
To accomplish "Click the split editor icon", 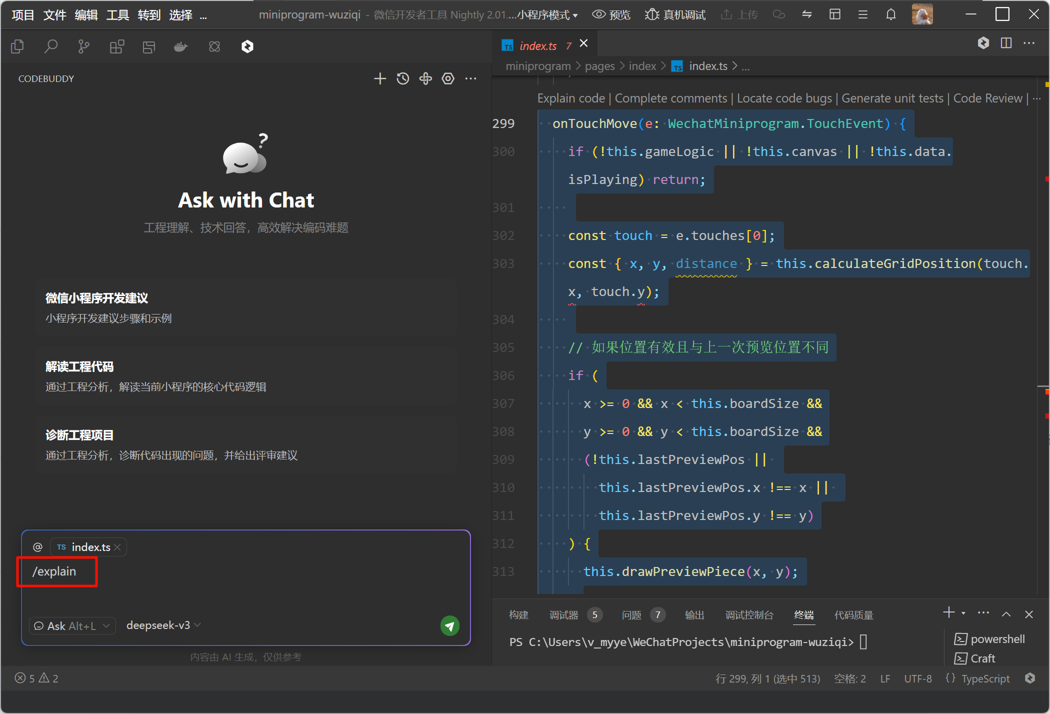I will [1006, 43].
